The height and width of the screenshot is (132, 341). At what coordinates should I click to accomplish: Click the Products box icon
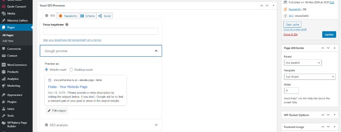point(3,72)
